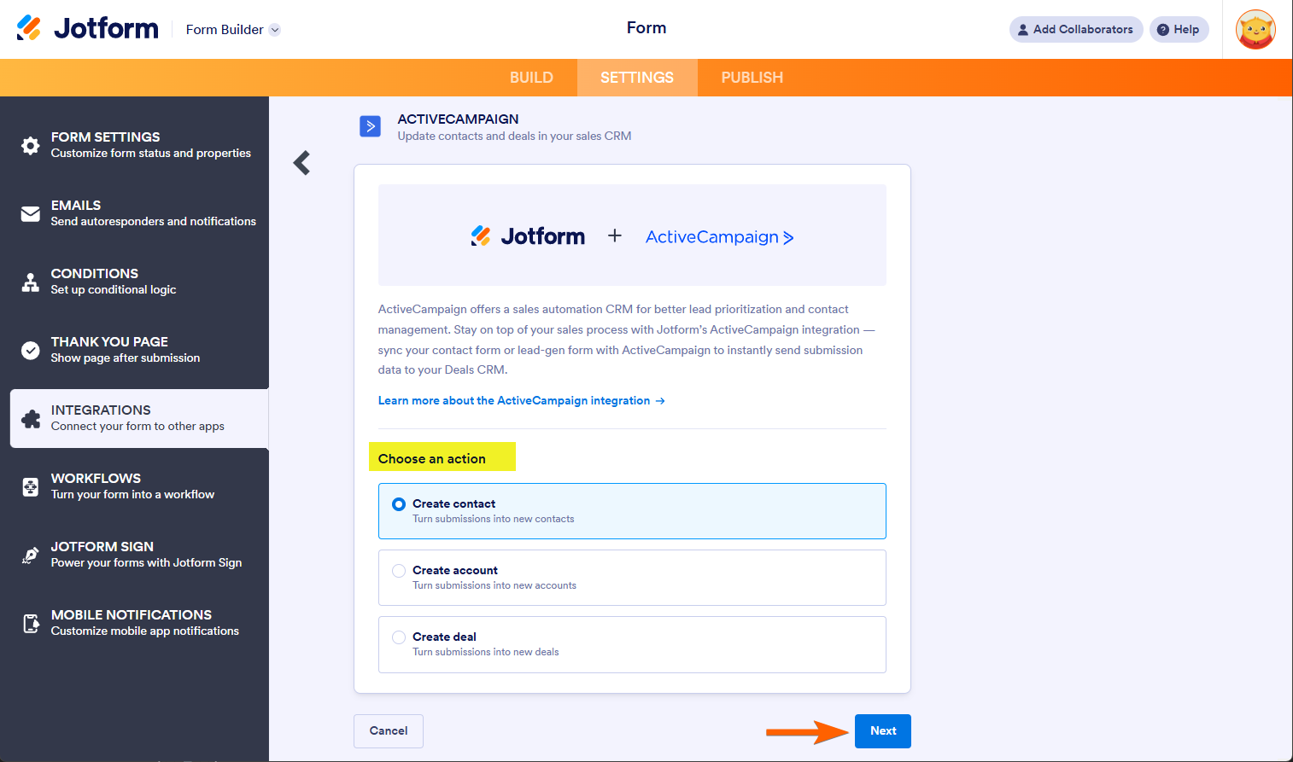The width and height of the screenshot is (1293, 762).
Task: Click the Add Collaborators button
Action: point(1075,30)
